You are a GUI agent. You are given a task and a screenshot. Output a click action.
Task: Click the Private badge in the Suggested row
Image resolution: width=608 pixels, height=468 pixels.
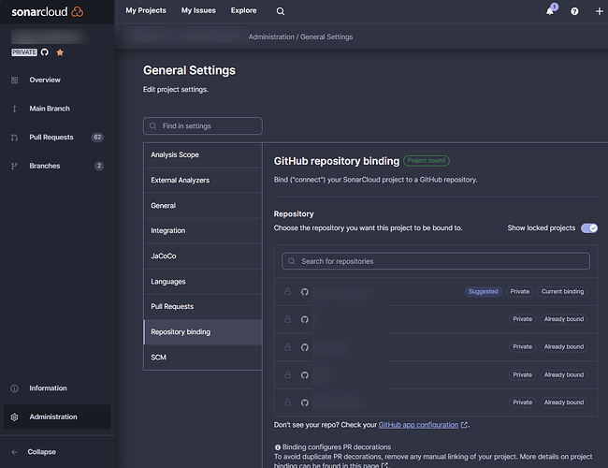point(519,291)
